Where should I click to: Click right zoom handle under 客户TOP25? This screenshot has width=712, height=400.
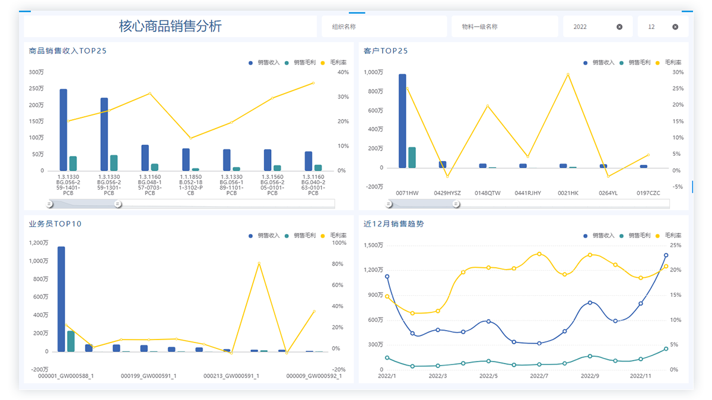tap(456, 204)
